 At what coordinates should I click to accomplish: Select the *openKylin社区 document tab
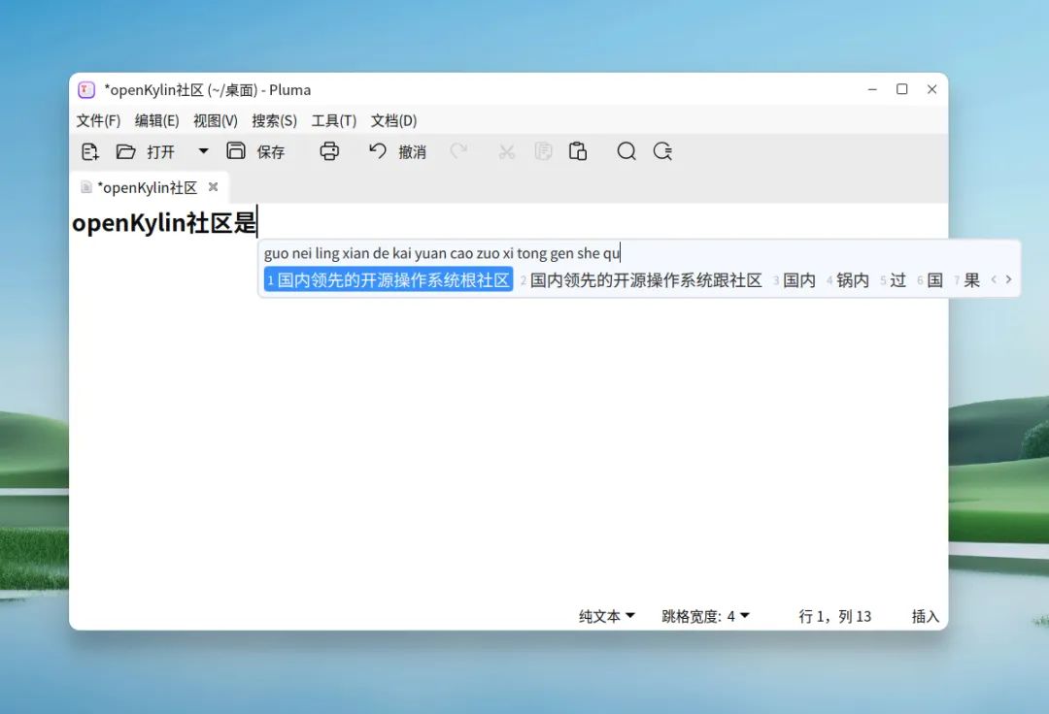point(148,187)
